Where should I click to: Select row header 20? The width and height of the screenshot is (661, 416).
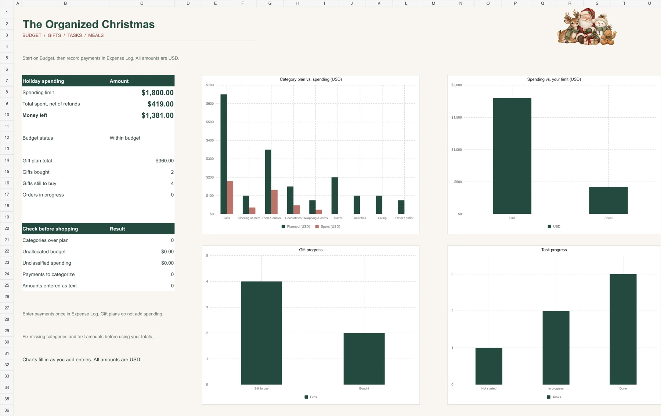click(7, 228)
